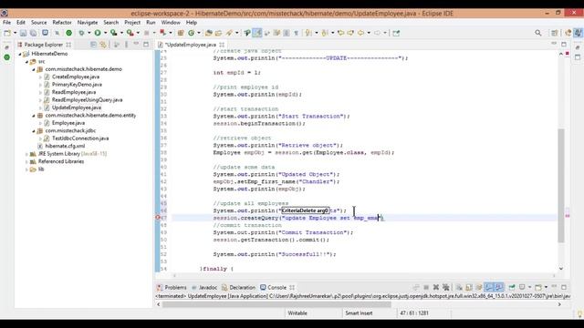
Task: Click the tip lightbulb in status bar
Action: [579, 313]
